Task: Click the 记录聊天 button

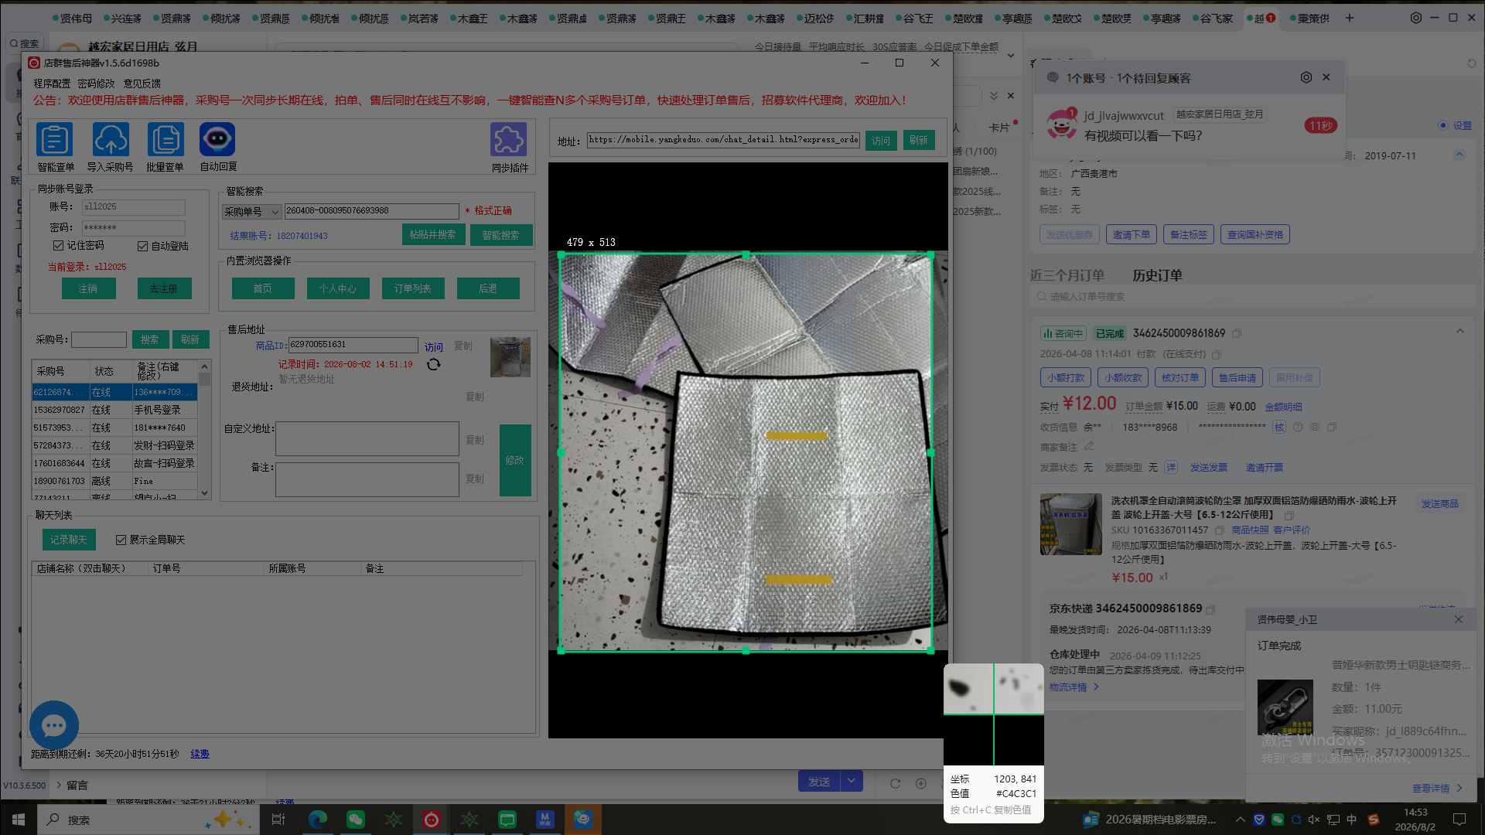Action: 69,540
